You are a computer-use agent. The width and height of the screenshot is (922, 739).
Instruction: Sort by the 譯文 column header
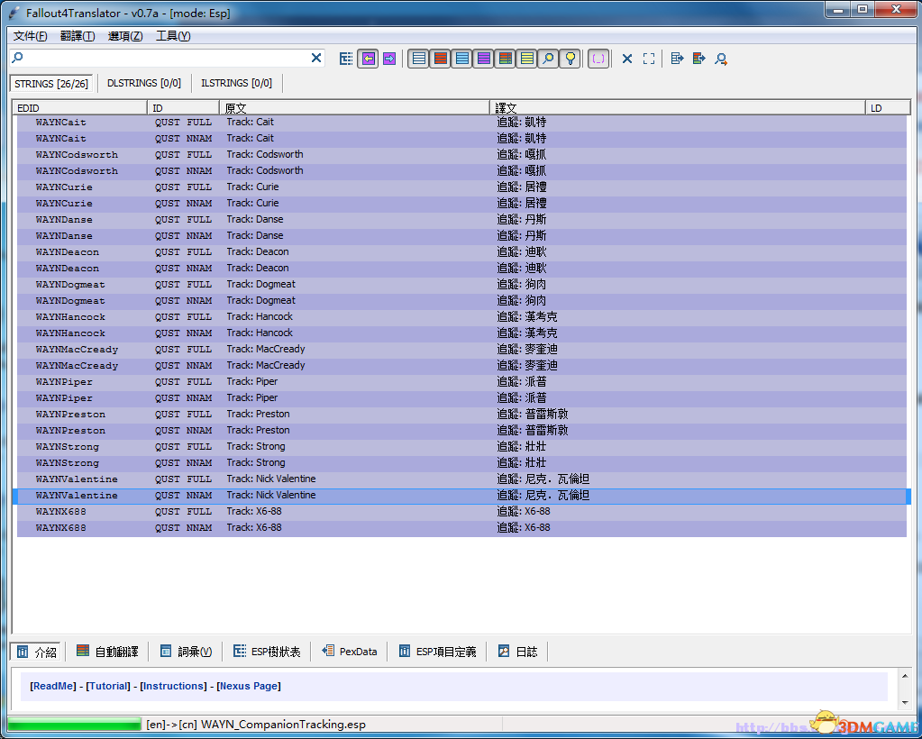(678, 107)
